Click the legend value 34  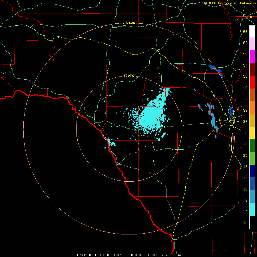click(245, 122)
